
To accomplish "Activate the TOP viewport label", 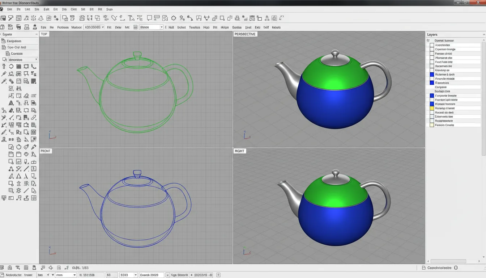I will [44, 34].
